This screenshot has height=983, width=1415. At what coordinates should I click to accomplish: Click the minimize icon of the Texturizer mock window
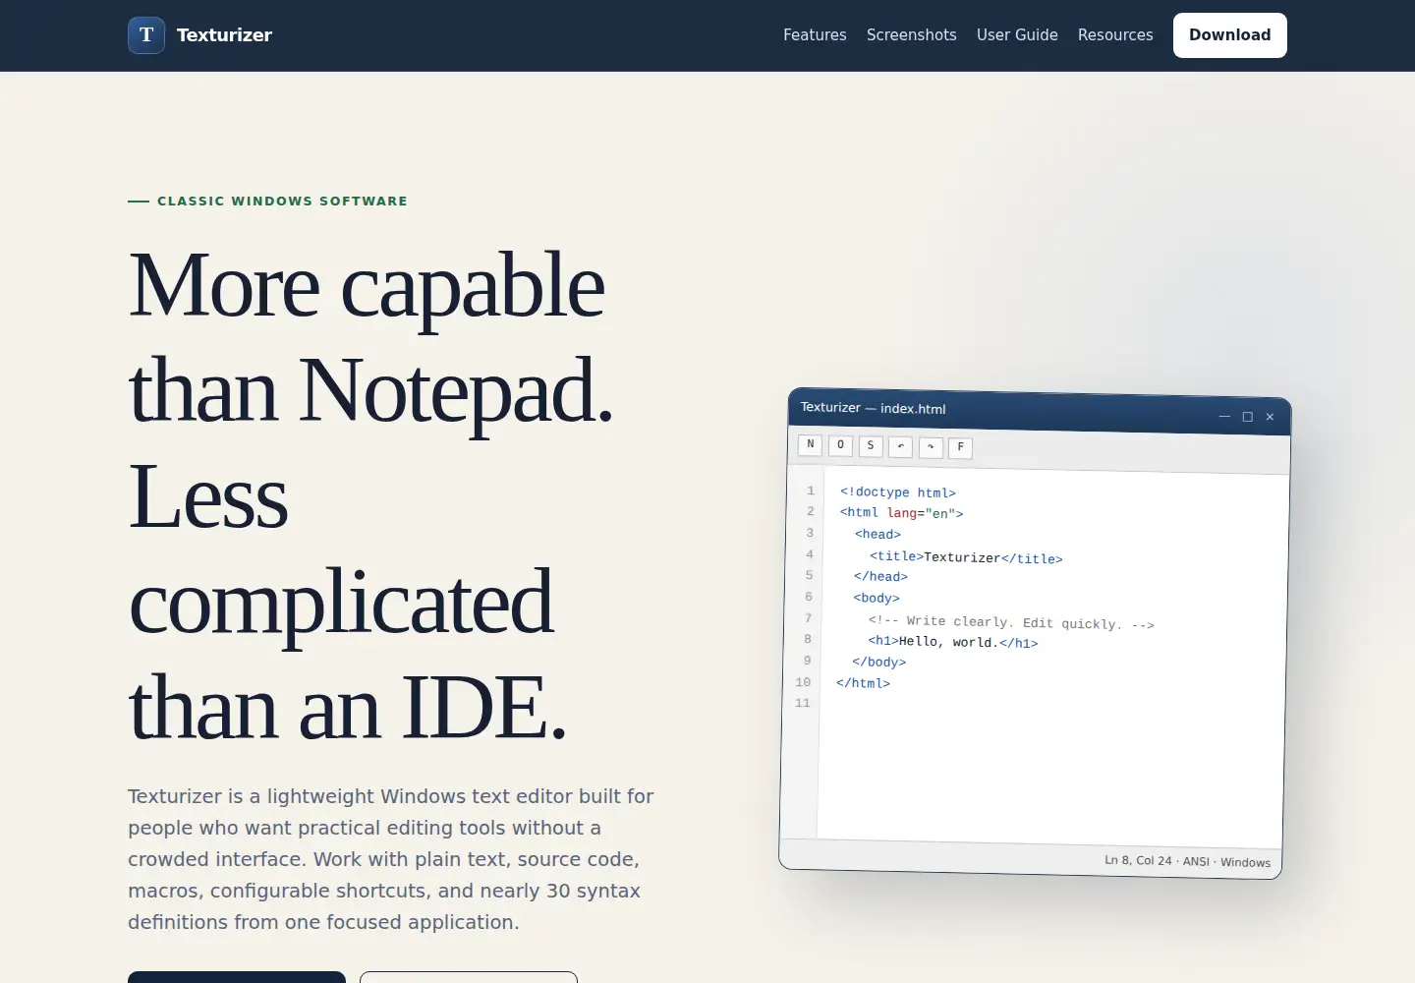pyautogui.click(x=1224, y=417)
